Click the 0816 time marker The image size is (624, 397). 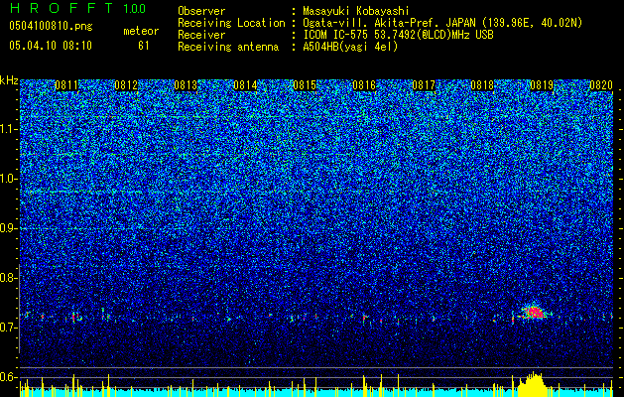(x=364, y=85)
